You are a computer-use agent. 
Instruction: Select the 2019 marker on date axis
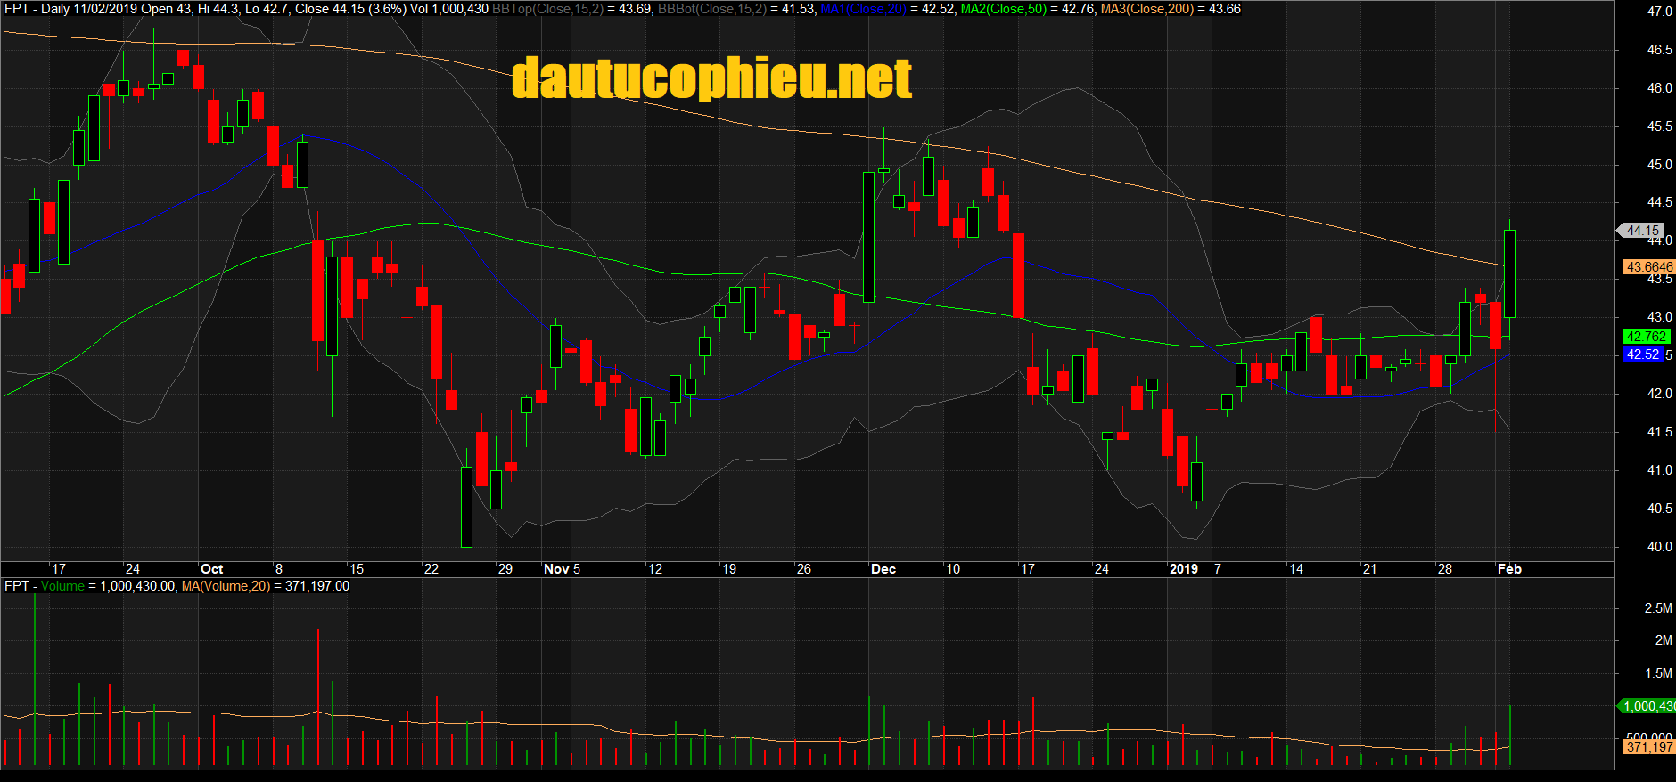pos(1184,569)
